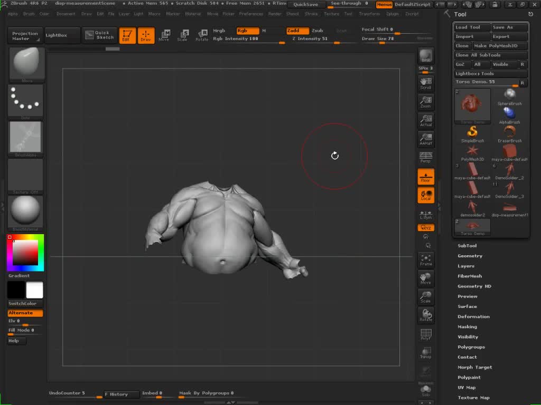This screenshot has width=541, height=405.
Task: Select the disp-measurement1 tool
Action: [x=509, y=208]
